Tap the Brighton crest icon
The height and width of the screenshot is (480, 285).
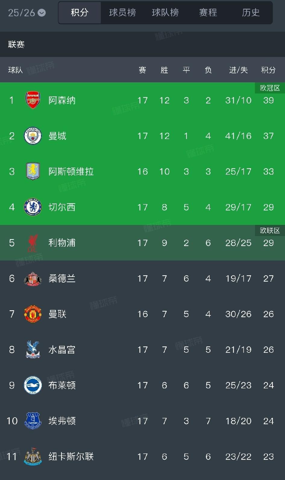[33, 385]
